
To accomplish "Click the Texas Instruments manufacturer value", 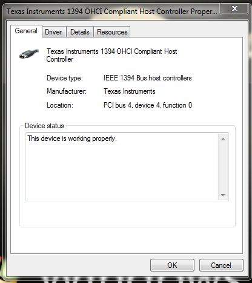I will tap(130, 91).
